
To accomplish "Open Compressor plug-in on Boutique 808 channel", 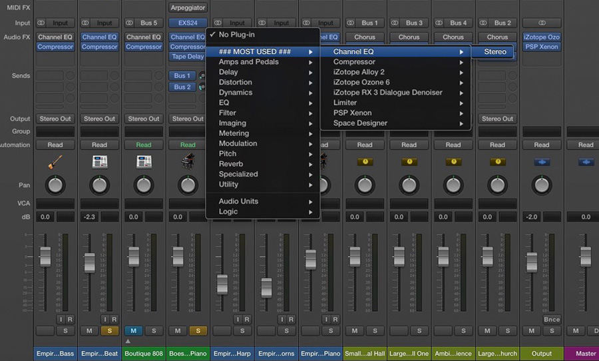I will coord(144,47).
